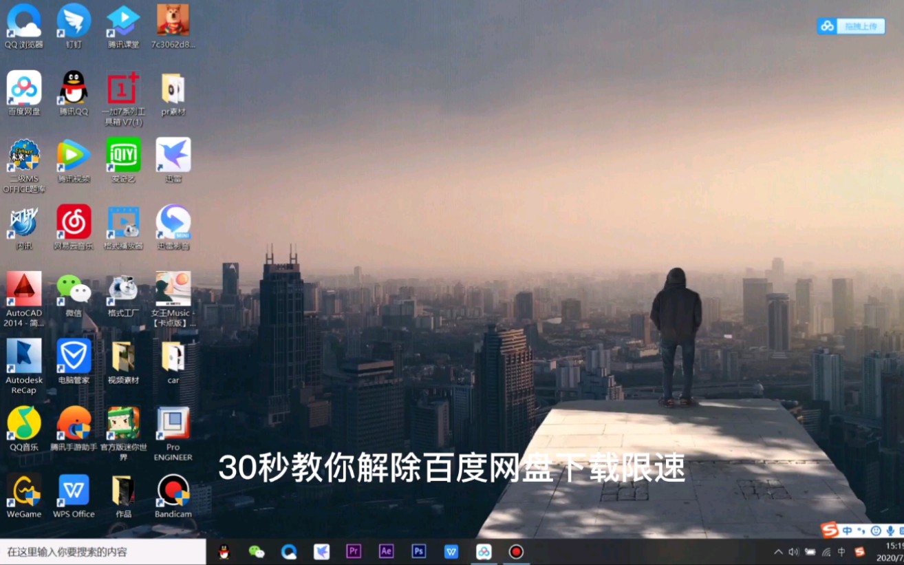Screen dimensions: 904x565
Task: Open QQ penguin in the taskbar
Action: click(224, 552)
